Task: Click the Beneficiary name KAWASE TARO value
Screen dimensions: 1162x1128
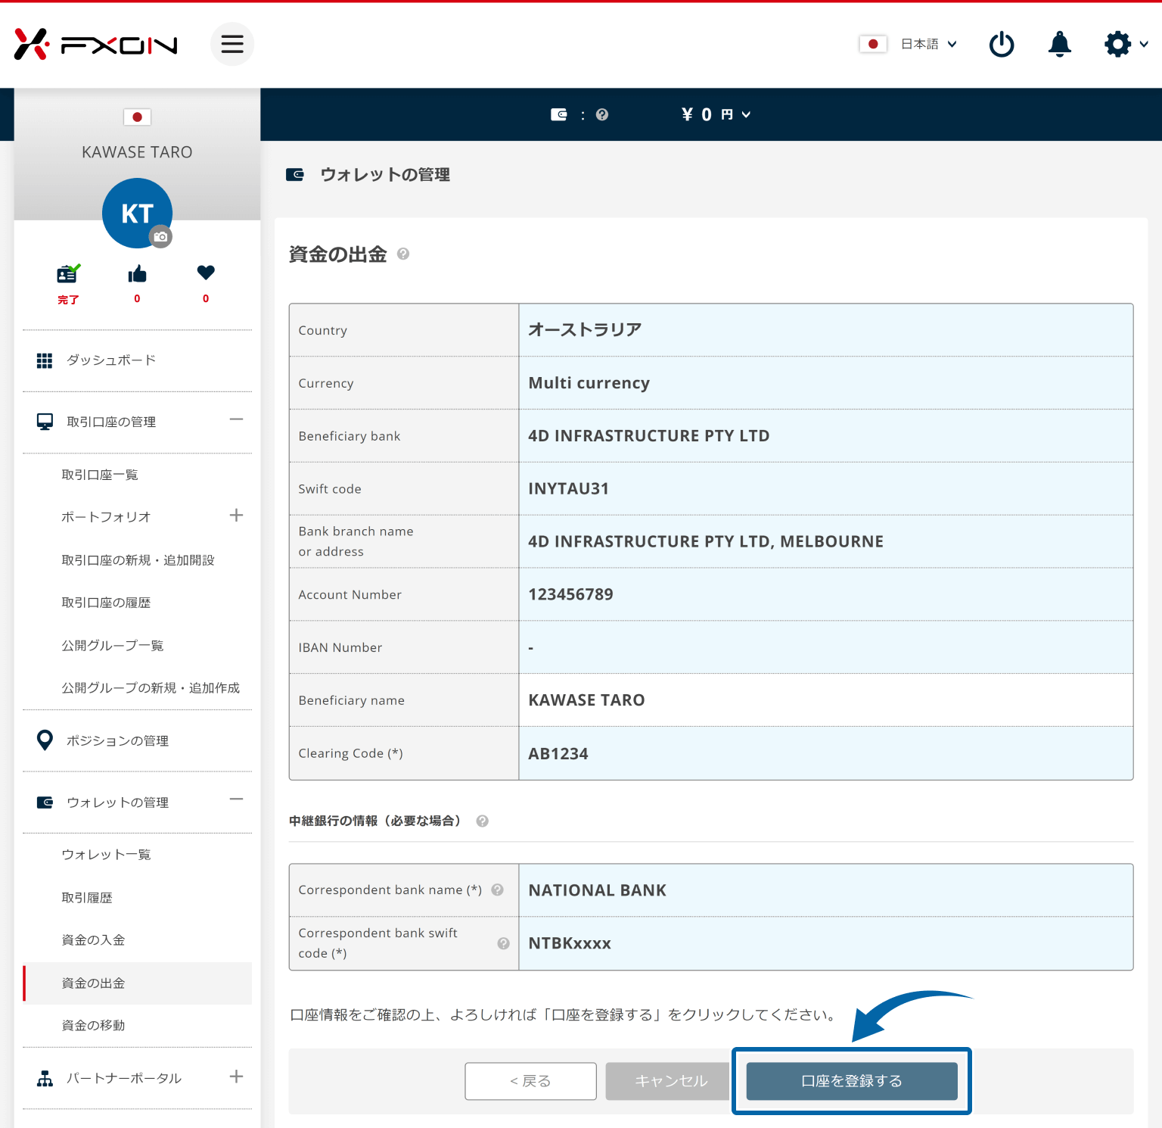Action: click(586, 700)
